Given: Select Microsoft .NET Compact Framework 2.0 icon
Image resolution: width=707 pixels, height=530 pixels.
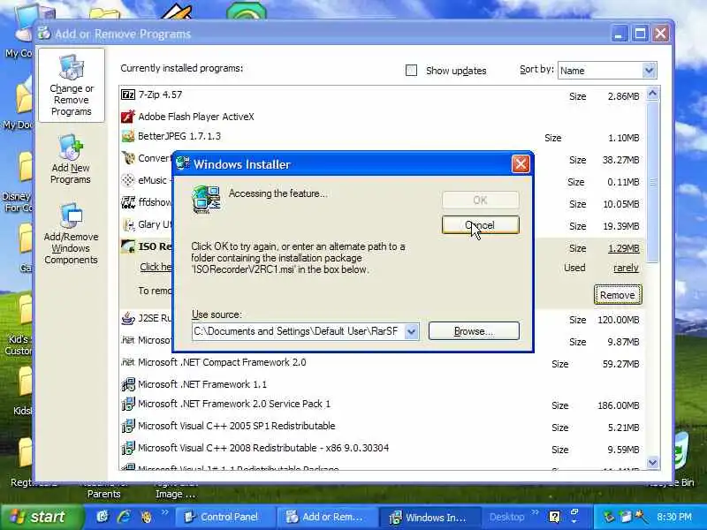Looking at the screenshot, I should [128, 362].
